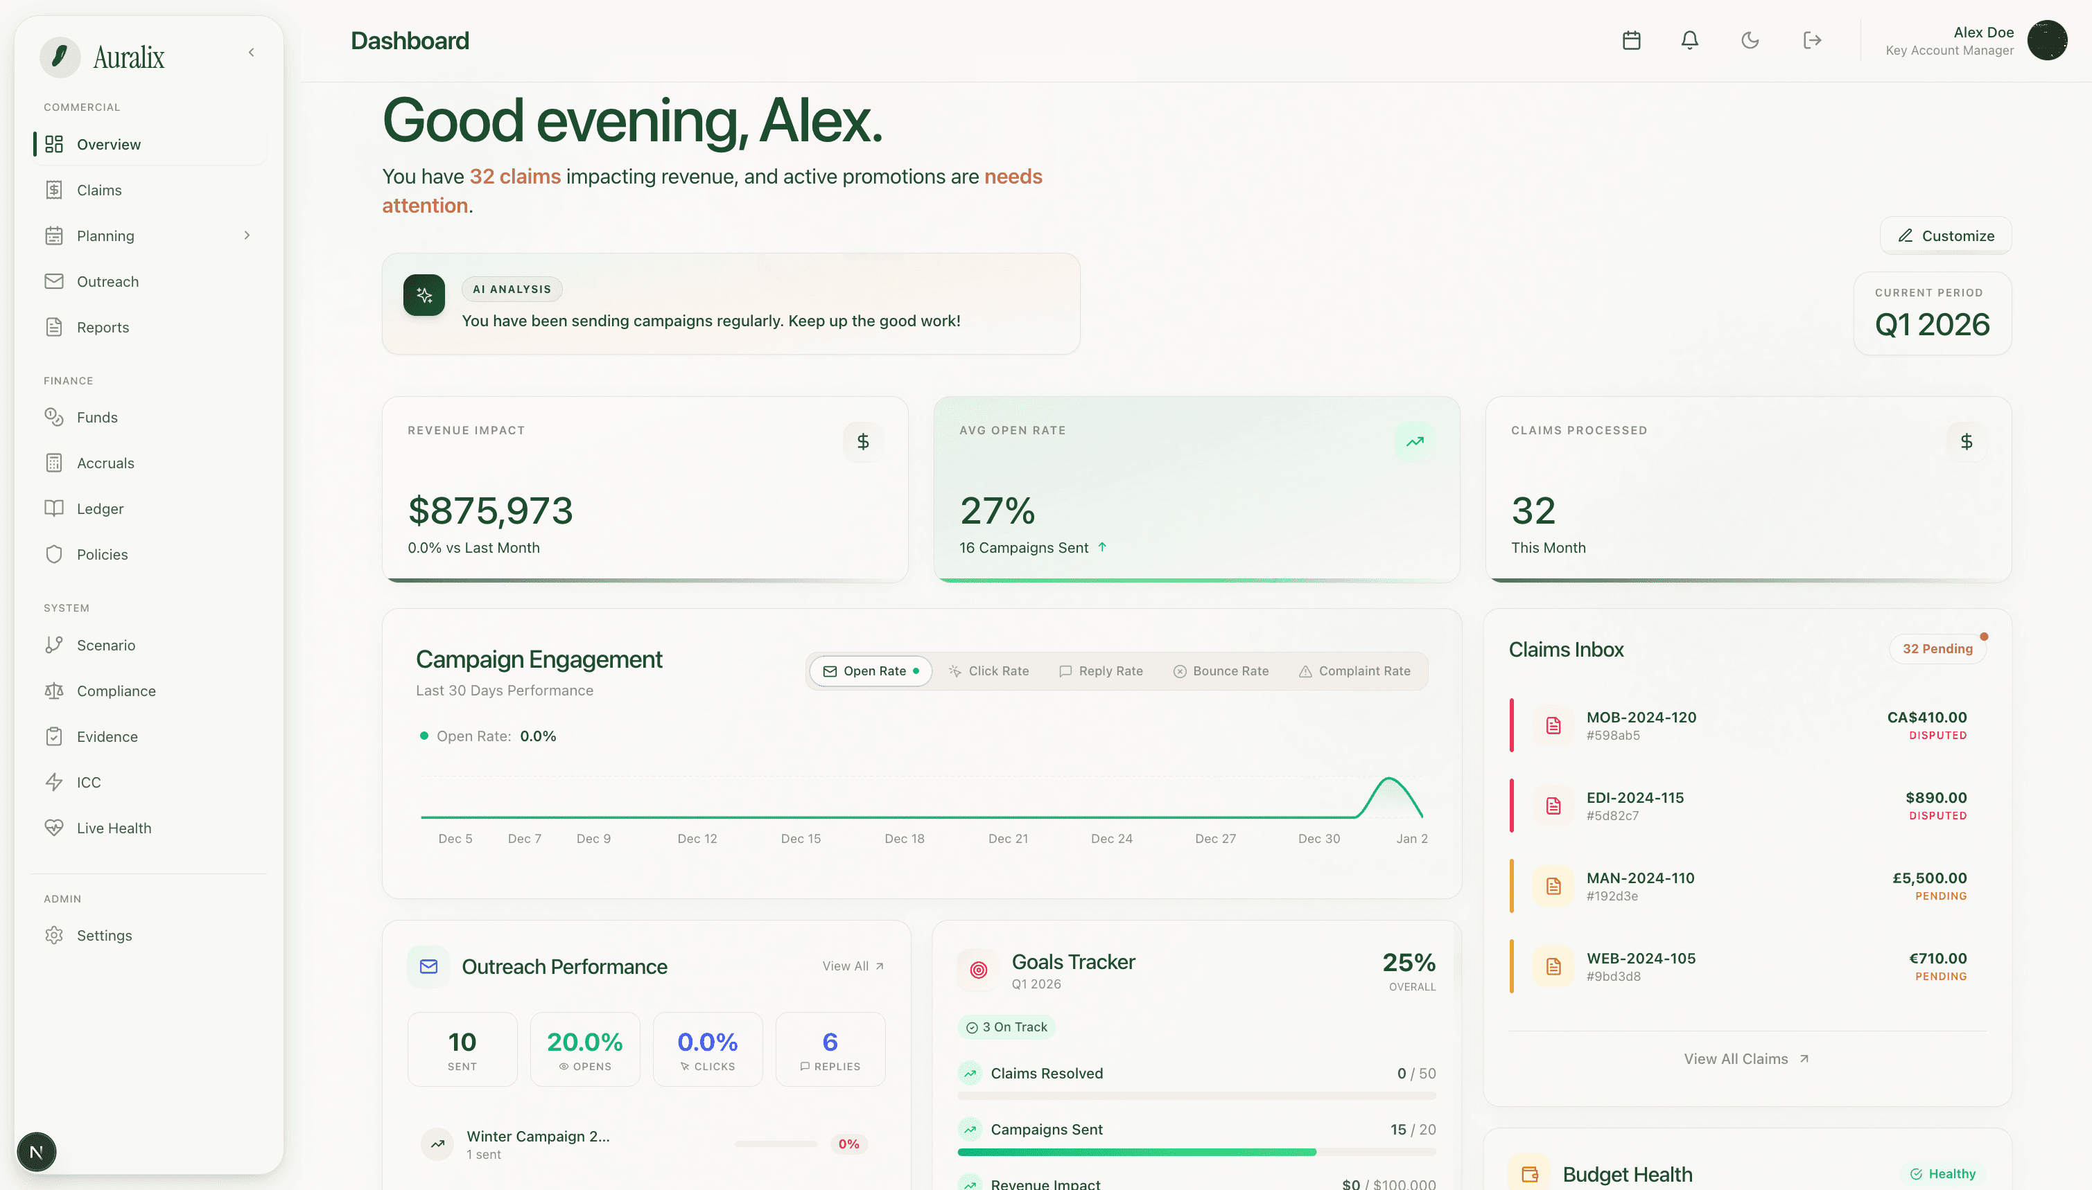
Task: Click the Customize button
Action: click(1946, 236)
